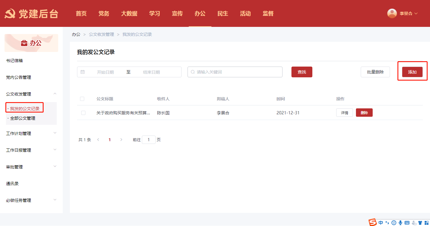Click the user avatar for 李景合

(392, 13)
